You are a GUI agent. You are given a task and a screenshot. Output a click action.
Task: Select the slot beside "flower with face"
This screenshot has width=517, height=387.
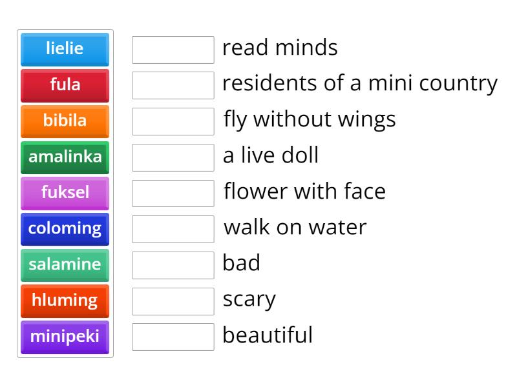click(173, 193)
